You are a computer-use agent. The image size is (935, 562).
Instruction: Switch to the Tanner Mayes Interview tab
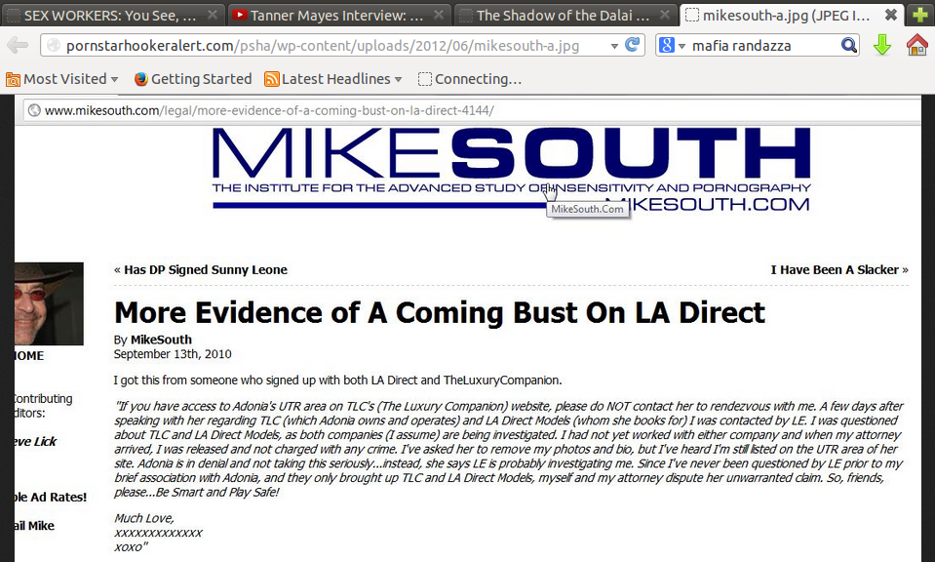[x=339, y=15]
